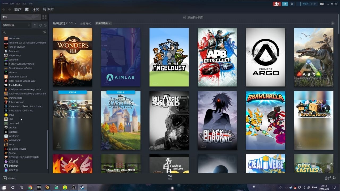Open Age of Wonders III cover
This screenshot has height=191, width=340.
pos(73,57)
